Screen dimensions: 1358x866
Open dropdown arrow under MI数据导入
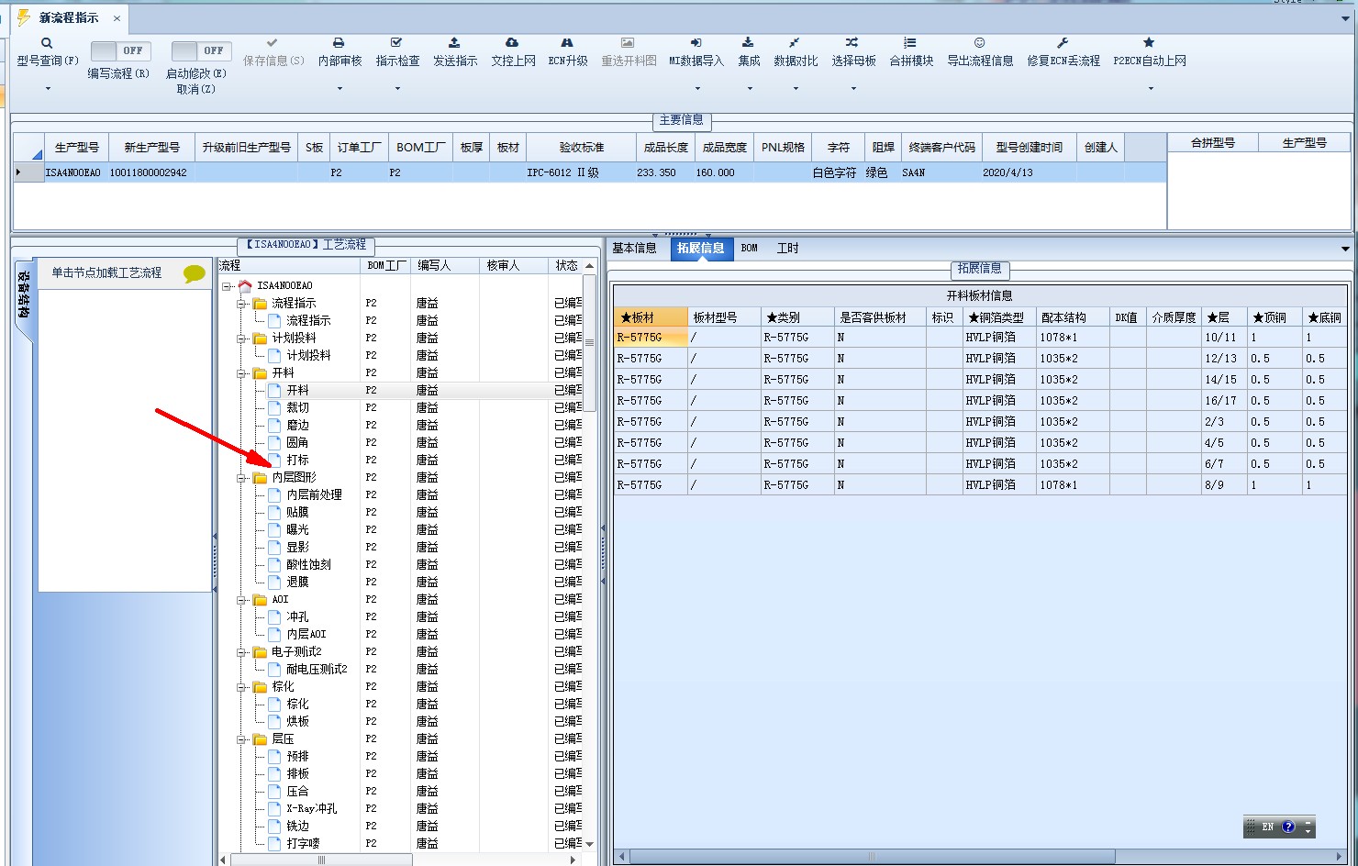pyautogui.click(x=697, y=89)
